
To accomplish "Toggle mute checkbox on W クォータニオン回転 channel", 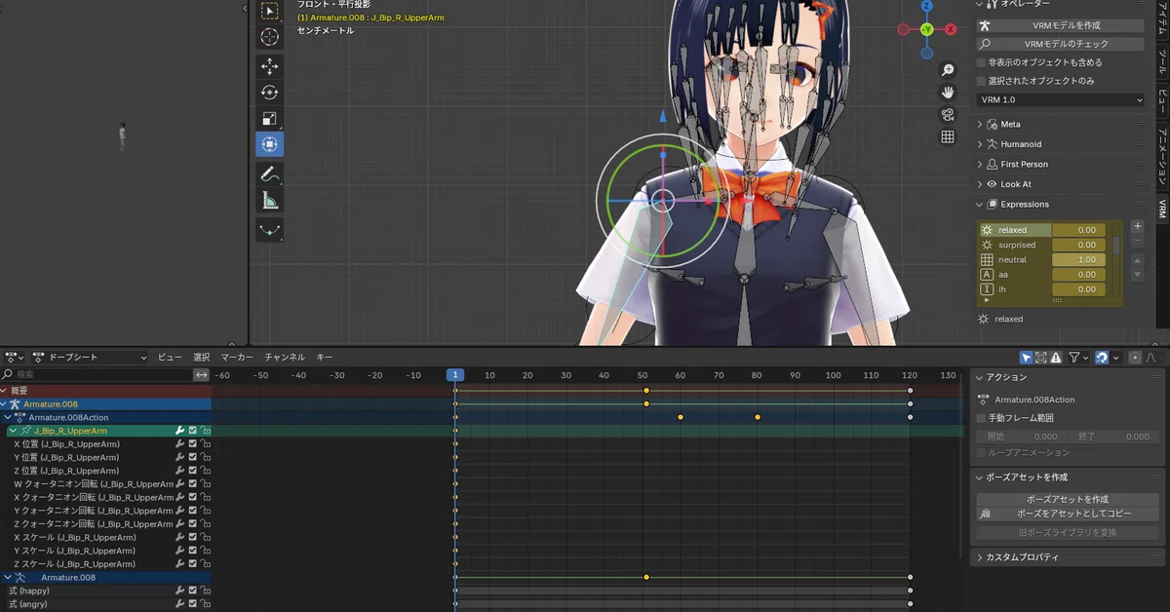I will [x=193, y=483].
